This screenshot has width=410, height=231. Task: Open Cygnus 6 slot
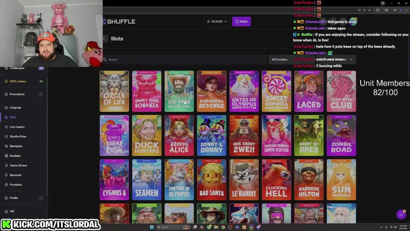114,180
